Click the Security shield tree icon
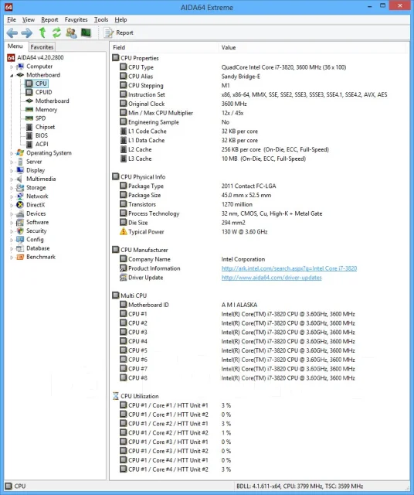414x495 pixels. pyautogui.click(x=20, y=230)
